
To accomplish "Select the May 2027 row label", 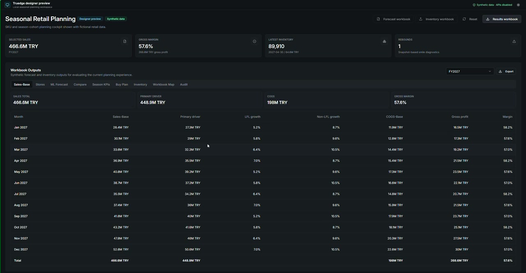I will point(21,172).
